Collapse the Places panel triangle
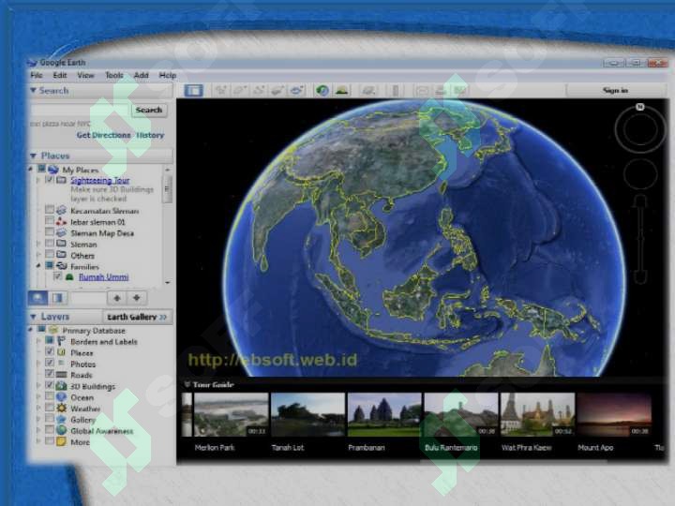The width and height of the screenshot is (675, 506). [x=33, y=156]
